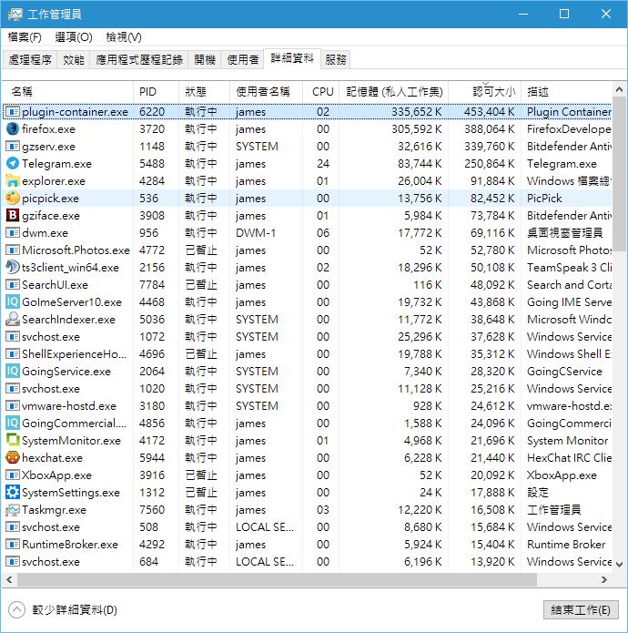Collapse view with 較少詳細資料 arrow
The width and height of the screenshot is (628, 633).
16,609
